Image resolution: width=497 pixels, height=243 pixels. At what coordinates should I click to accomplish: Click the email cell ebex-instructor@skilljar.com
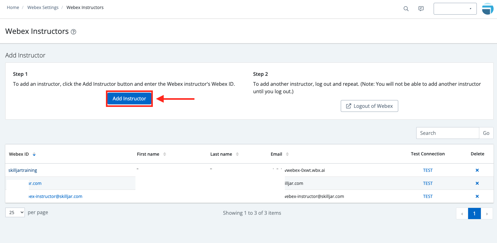[314, 196]
